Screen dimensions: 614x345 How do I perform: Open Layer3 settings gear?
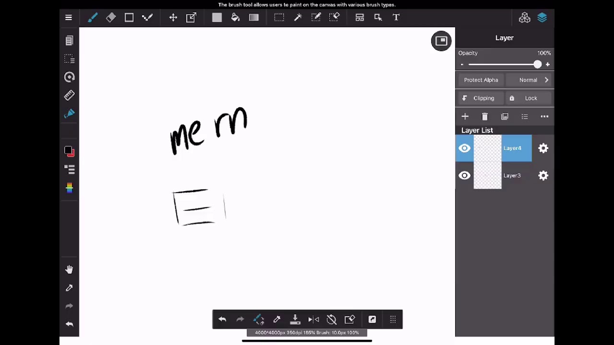[x=543, y=175]
